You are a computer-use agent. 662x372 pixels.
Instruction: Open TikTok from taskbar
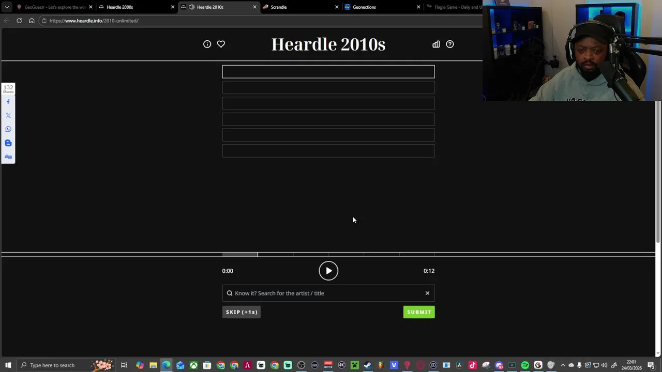tap(472, 365)
